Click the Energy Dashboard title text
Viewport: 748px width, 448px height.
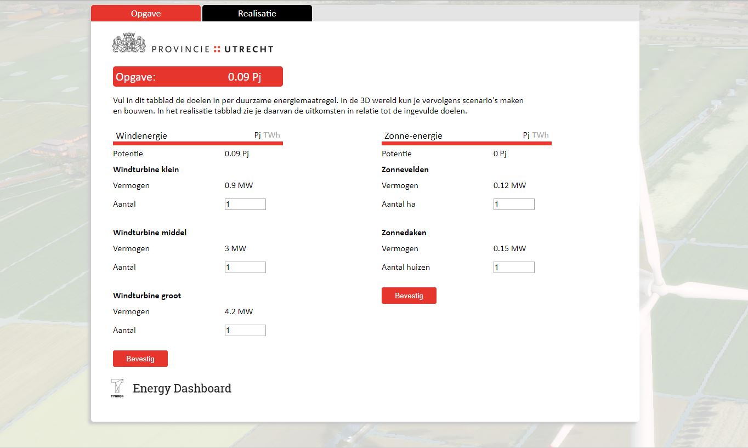click(182, 388)
